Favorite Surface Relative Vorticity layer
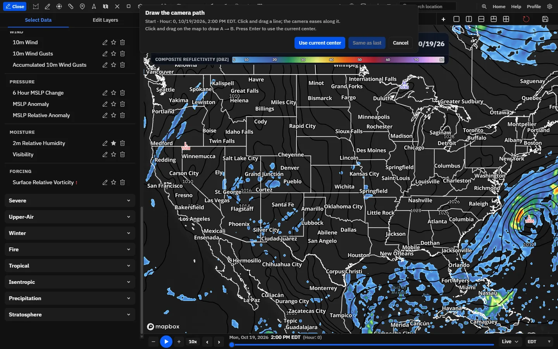This screenshot has height=349, width=558. click(114, 182)
